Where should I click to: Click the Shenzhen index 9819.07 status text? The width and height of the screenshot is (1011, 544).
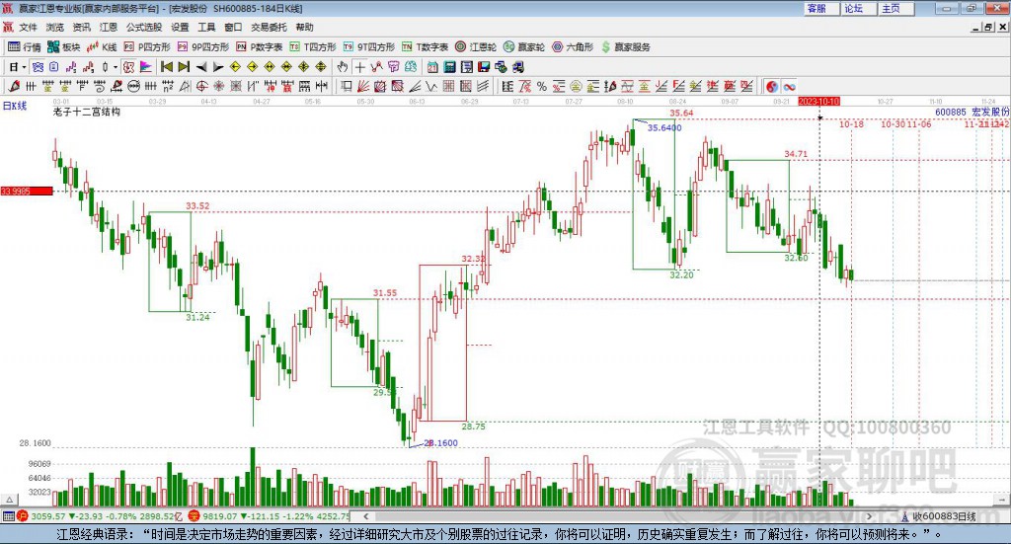[276, 516]
